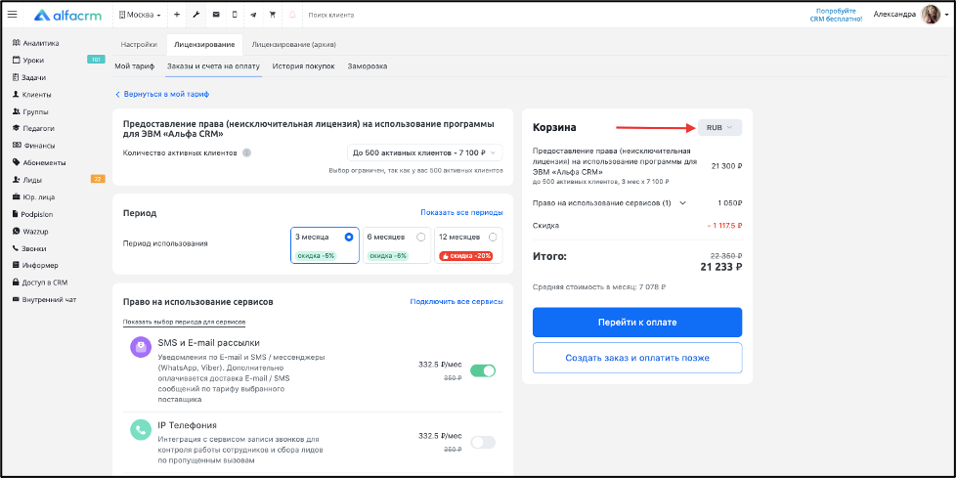Open Абонементы in the sidebar
The width and height of the screenshot is (957, 478).
(x=39, y=163)
